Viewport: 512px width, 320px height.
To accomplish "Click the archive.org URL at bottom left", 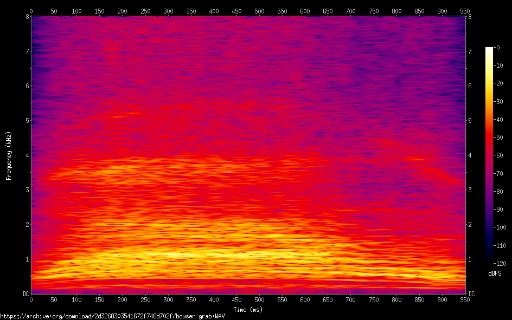I will click(x=112, y=316).
